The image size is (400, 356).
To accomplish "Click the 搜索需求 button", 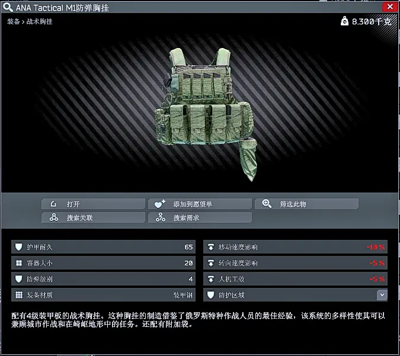I will pyautogui.click(x=200, y=217).
